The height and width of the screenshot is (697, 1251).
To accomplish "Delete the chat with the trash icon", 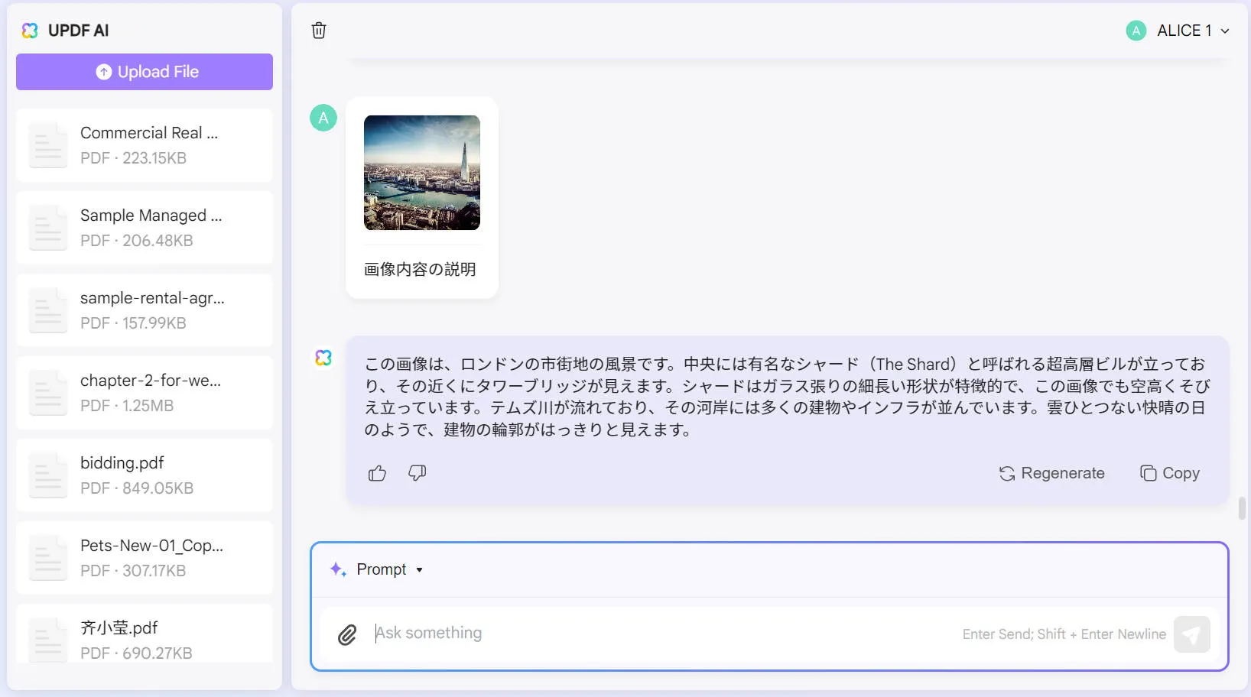I will point(319,31).
